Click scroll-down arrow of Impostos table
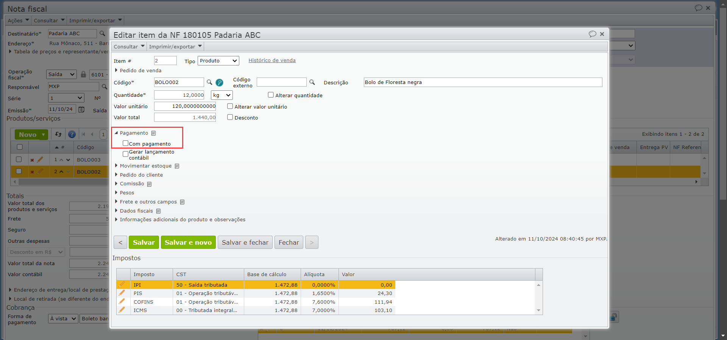This screenshot has height=340, width=727. coord(539,311)
